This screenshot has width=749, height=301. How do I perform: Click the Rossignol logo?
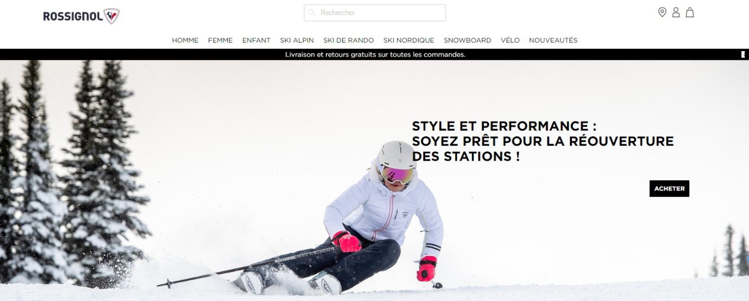(81, 17)
